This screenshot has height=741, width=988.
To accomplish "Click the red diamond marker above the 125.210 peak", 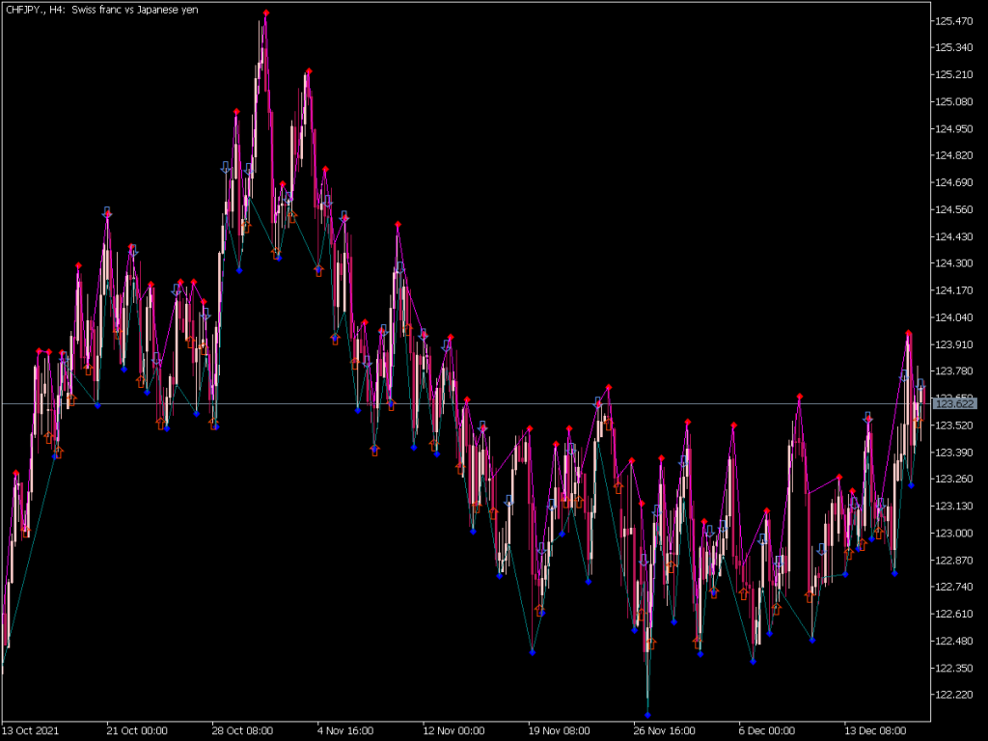I will point(309,69).
